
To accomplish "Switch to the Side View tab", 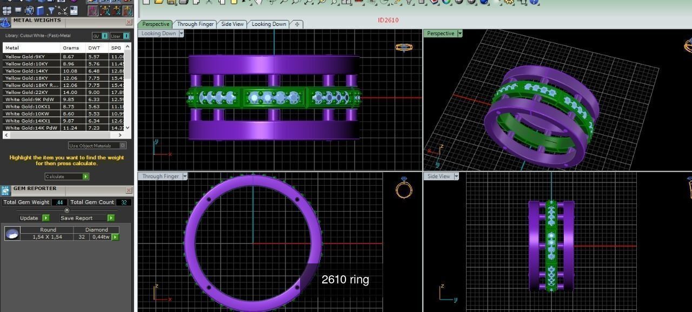I will coord(232,24).
